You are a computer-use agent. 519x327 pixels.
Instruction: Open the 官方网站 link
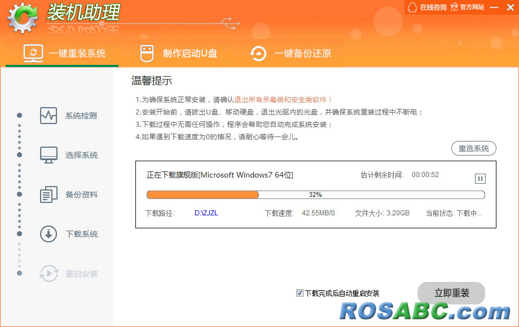(472, 7)
